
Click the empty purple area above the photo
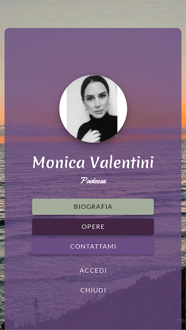(x=93, y=52)
